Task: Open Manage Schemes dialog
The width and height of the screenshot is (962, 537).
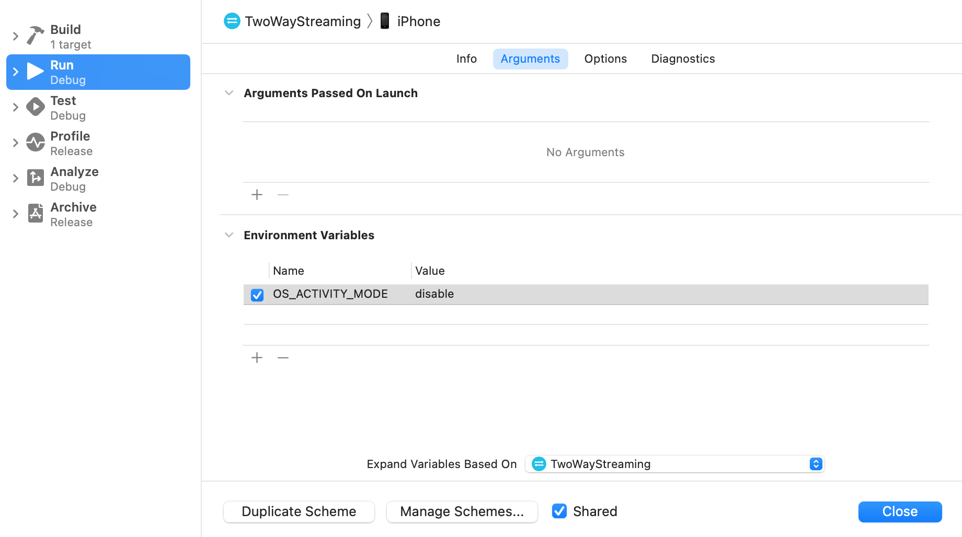Action: click(x=462, y=511)
